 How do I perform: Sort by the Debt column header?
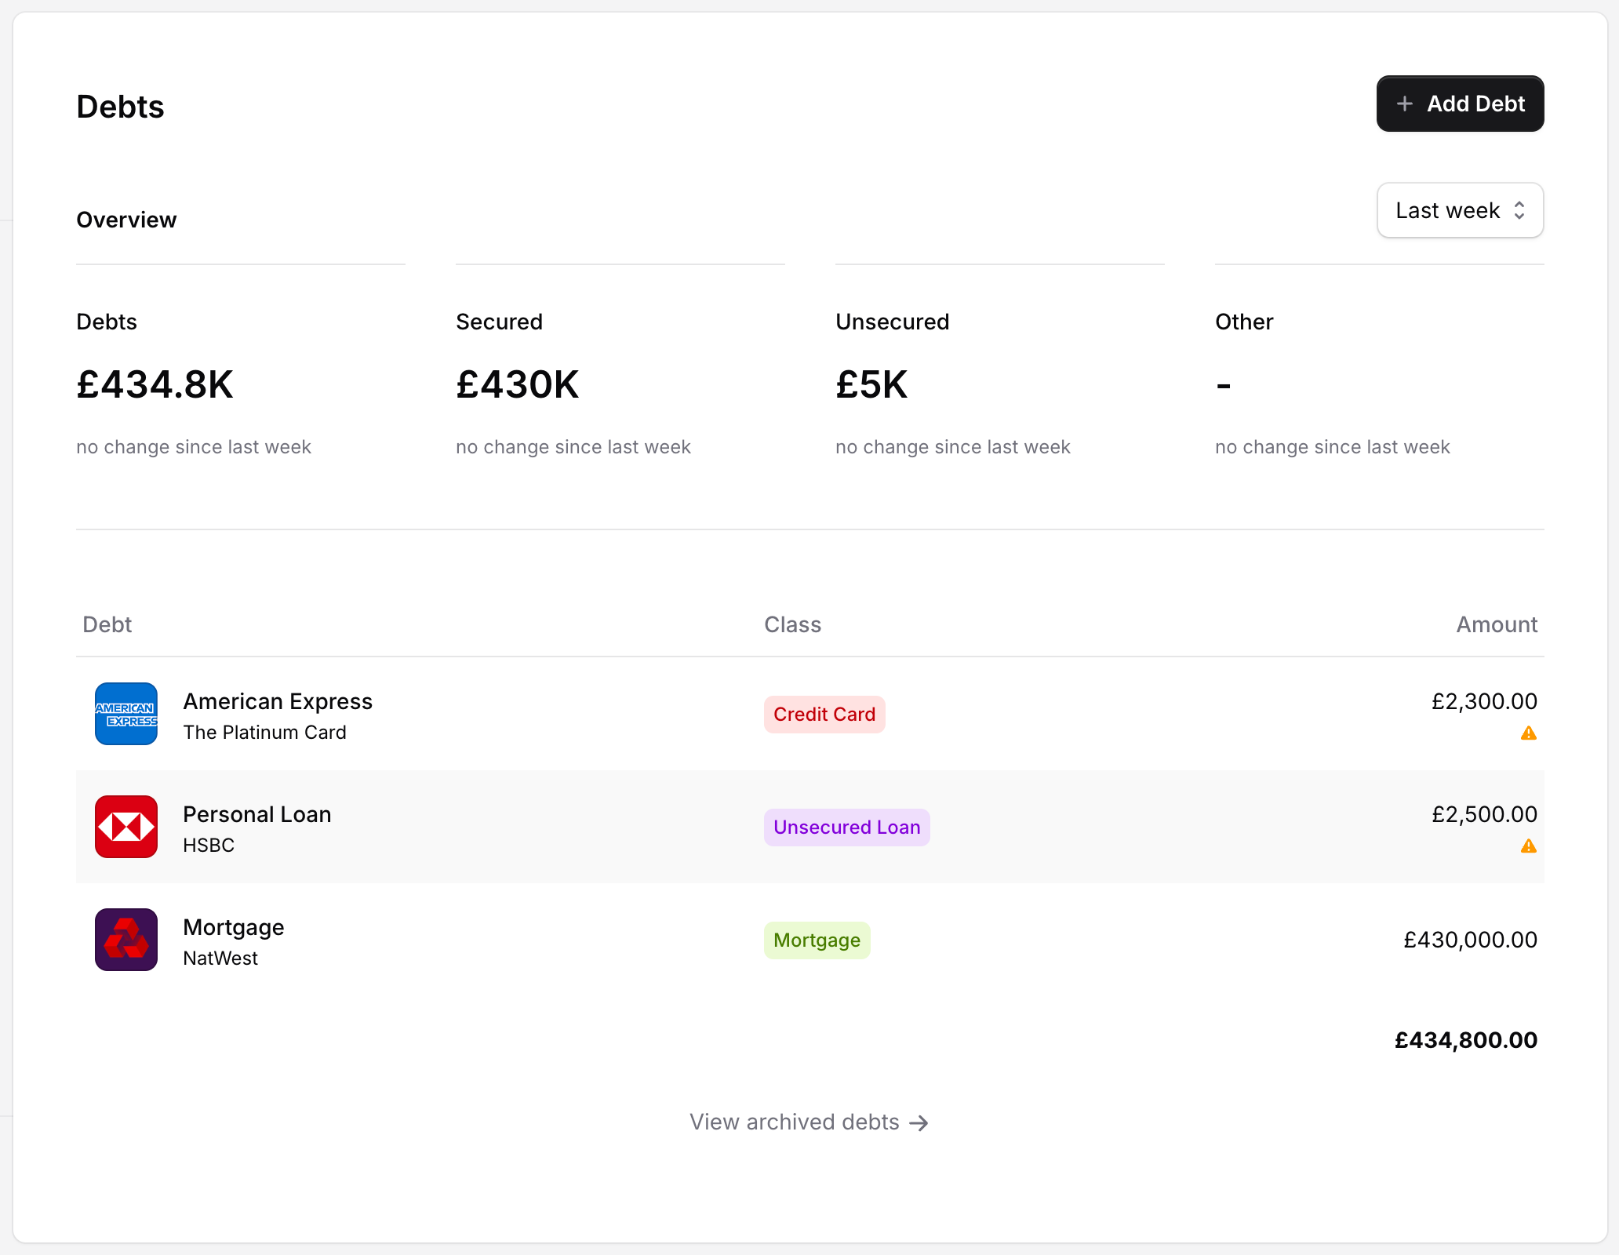tap(107, 624)
